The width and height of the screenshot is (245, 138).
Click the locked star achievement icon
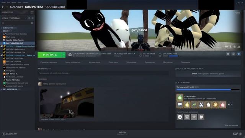(194, 117)
